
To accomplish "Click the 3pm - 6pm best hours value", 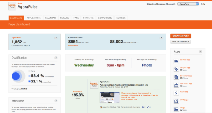I will tap(115, 65).
